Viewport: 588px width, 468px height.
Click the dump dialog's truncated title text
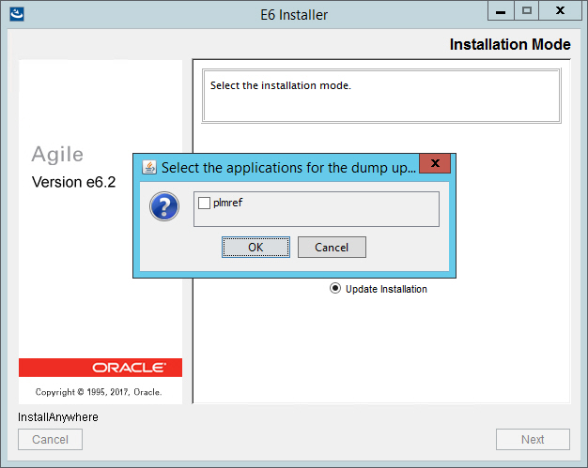(288, 168)
